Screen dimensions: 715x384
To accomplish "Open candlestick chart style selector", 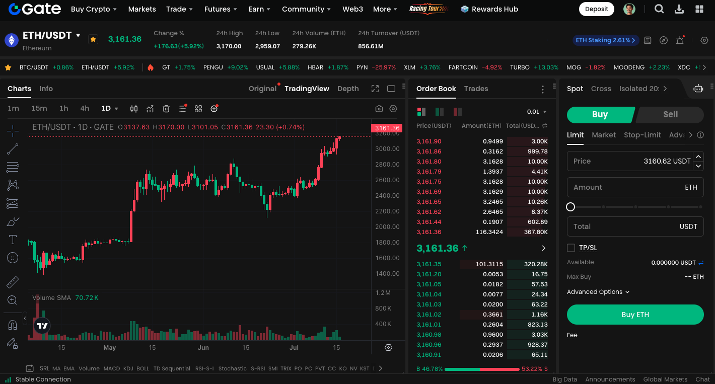I will coord(134,109).
